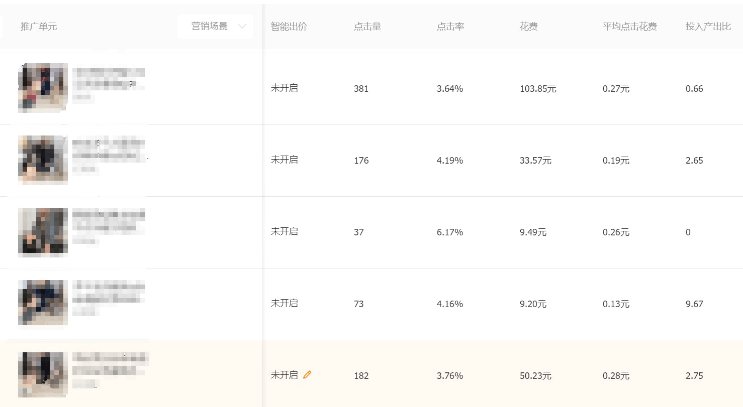
Task: Open product thumbnail in the 182 clicks row
Action: click(43, 374)
